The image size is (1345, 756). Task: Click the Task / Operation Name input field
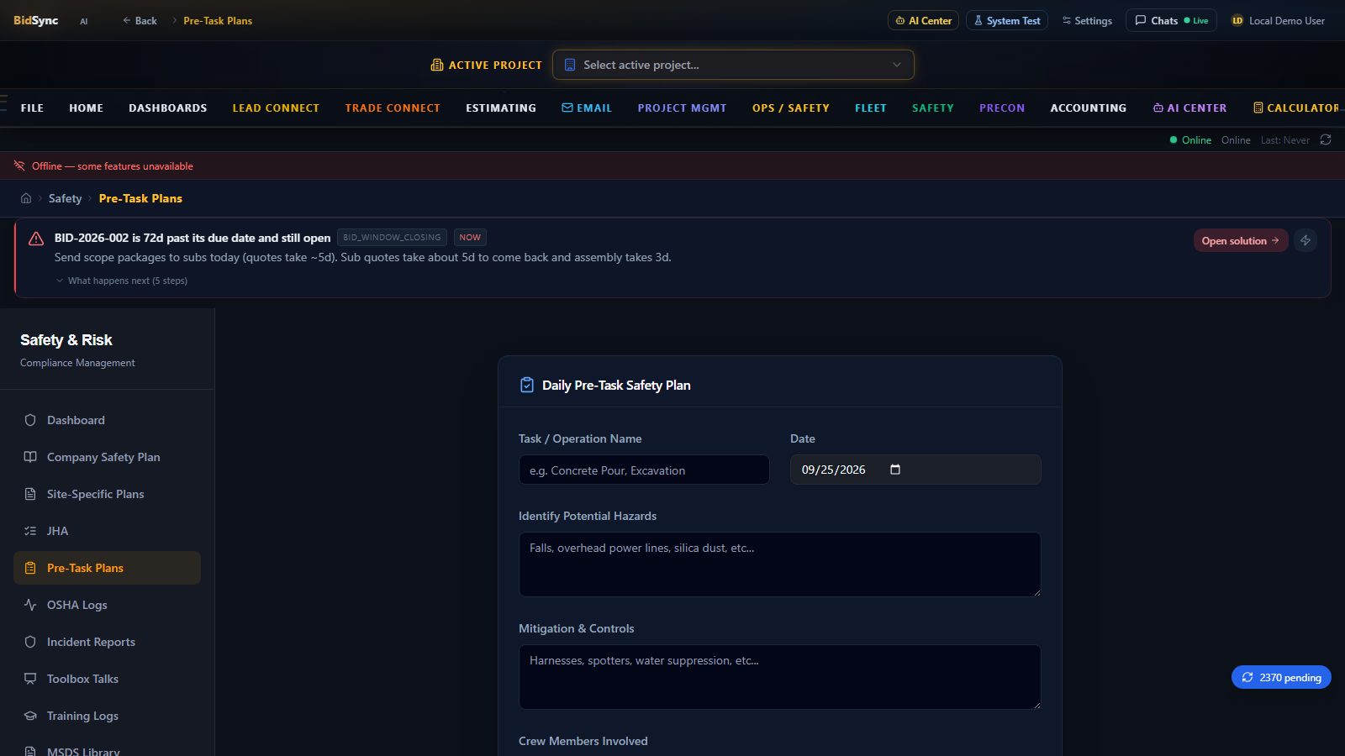(x=644, y=470)
